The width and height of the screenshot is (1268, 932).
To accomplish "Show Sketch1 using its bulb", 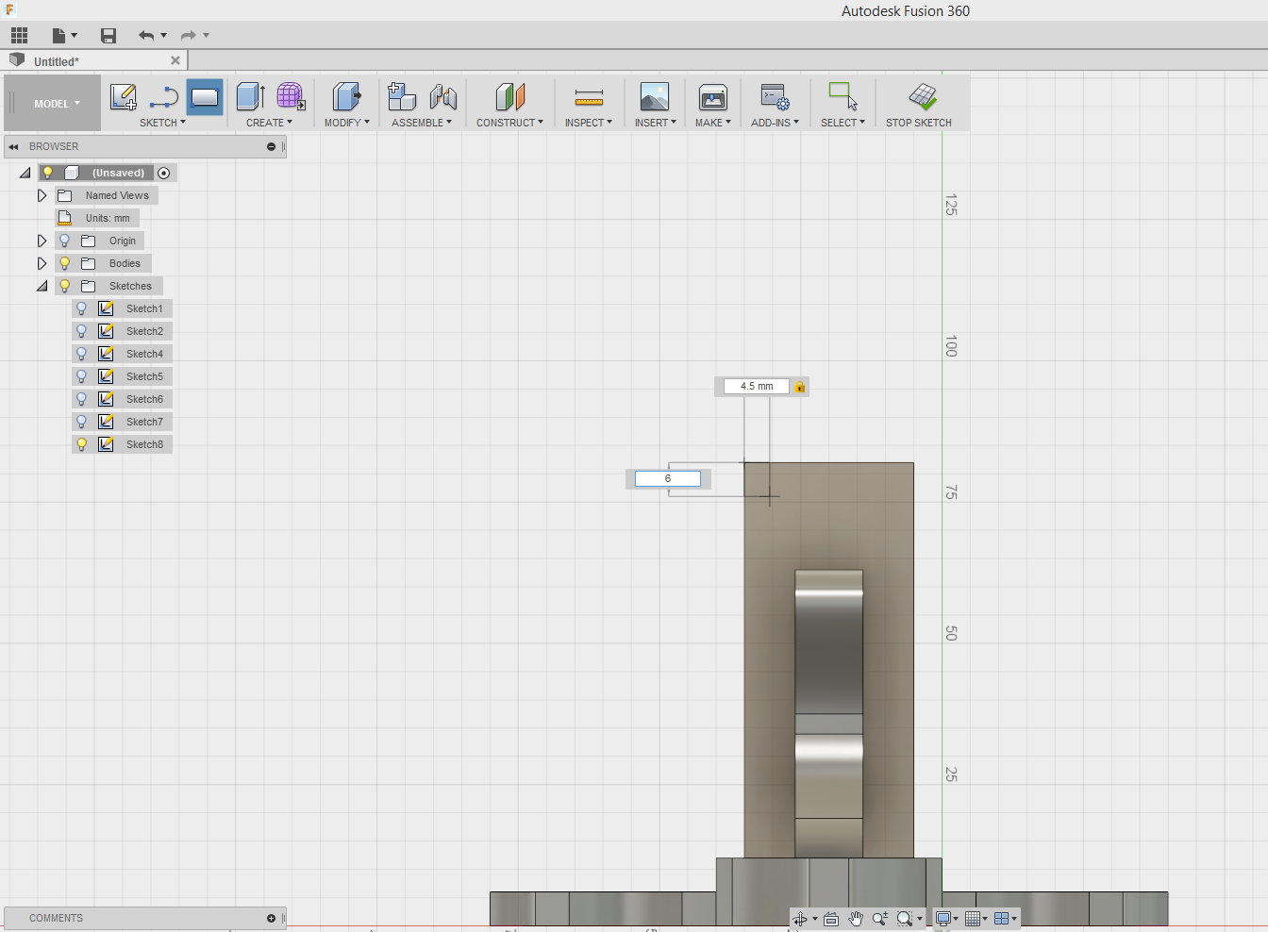I will coord(81,308).
